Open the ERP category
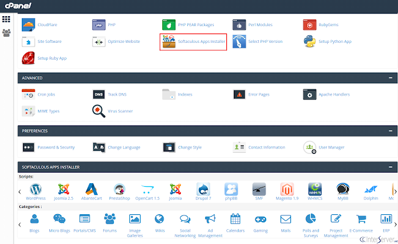 (x=386, y=219)
